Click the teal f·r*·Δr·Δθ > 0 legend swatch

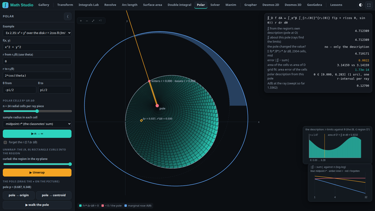(x=80, y=206)
